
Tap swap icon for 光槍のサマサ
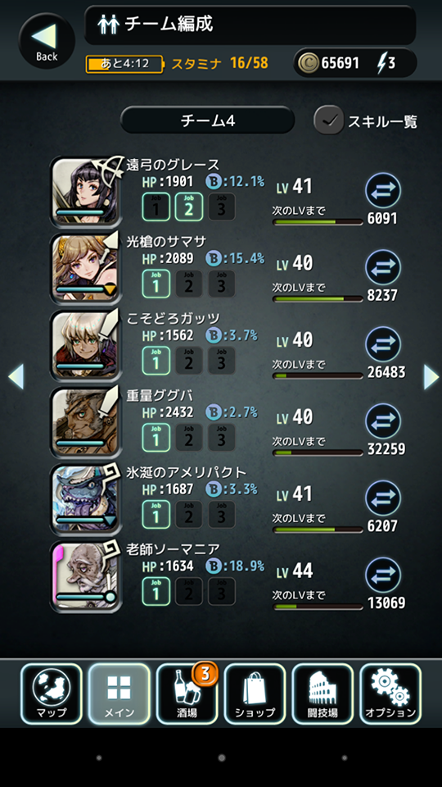pyautogui.click(x=383, y=267)
